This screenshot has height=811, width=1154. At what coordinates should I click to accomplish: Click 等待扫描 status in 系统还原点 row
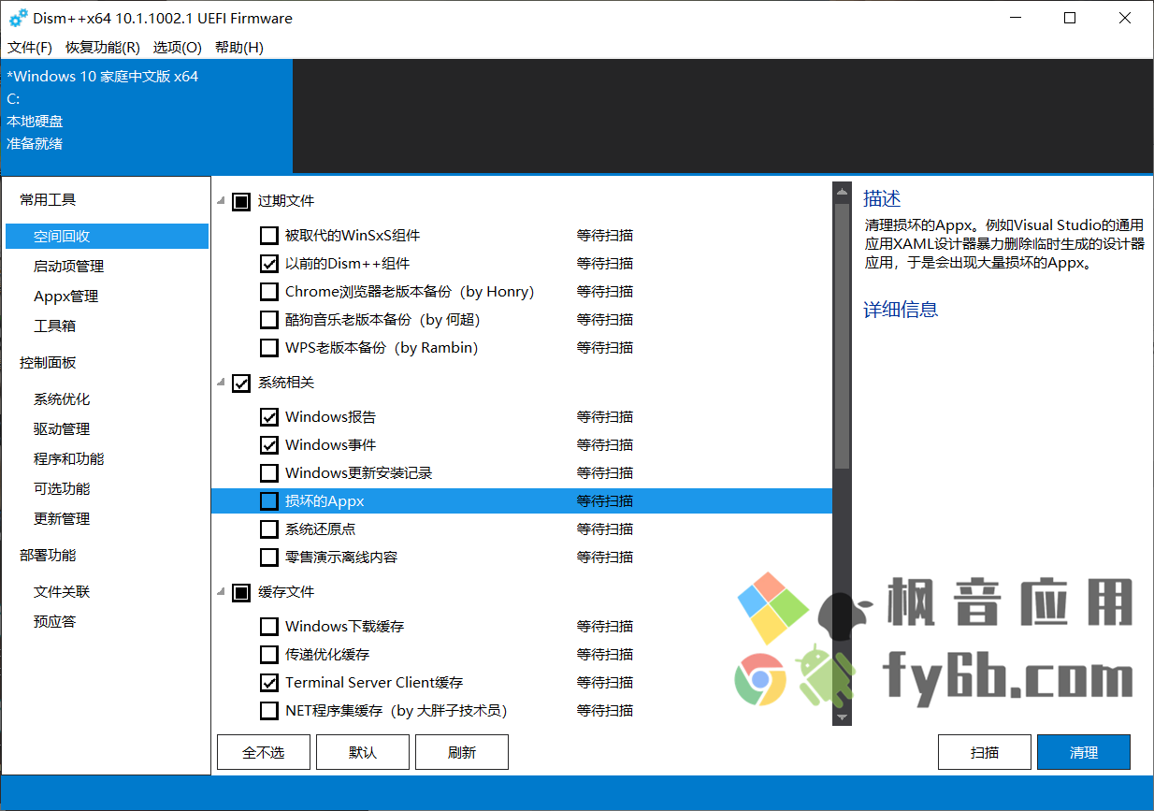pos(605,529)
